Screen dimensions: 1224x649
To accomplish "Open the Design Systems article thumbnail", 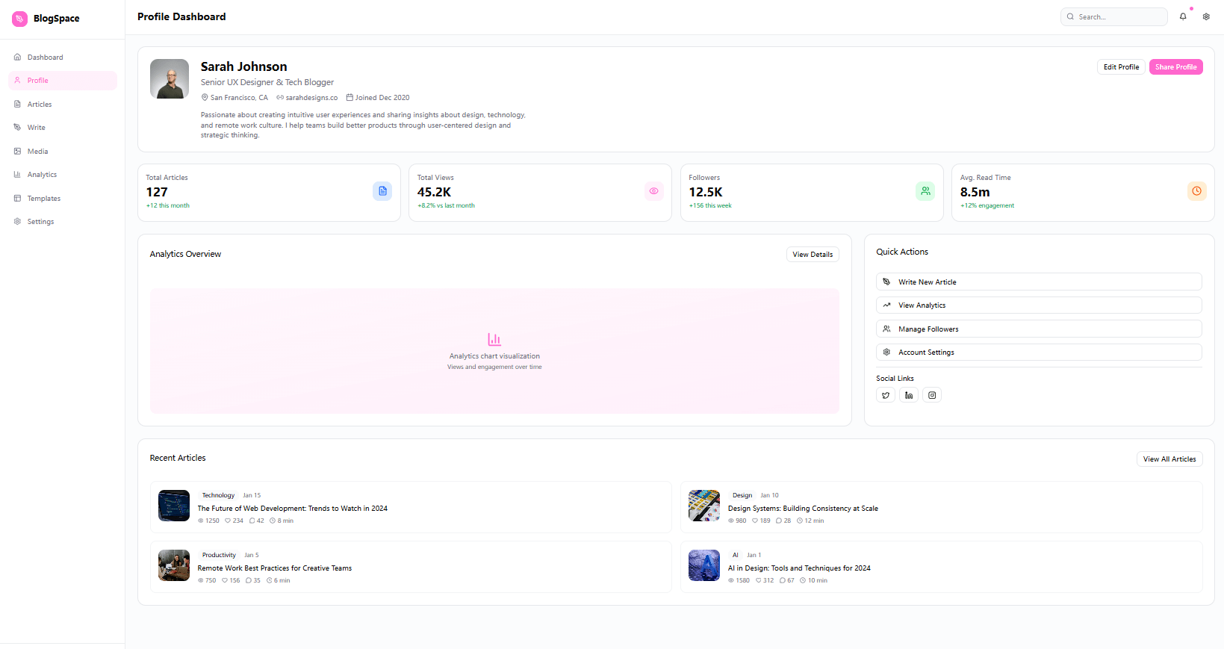I will 704,506.
